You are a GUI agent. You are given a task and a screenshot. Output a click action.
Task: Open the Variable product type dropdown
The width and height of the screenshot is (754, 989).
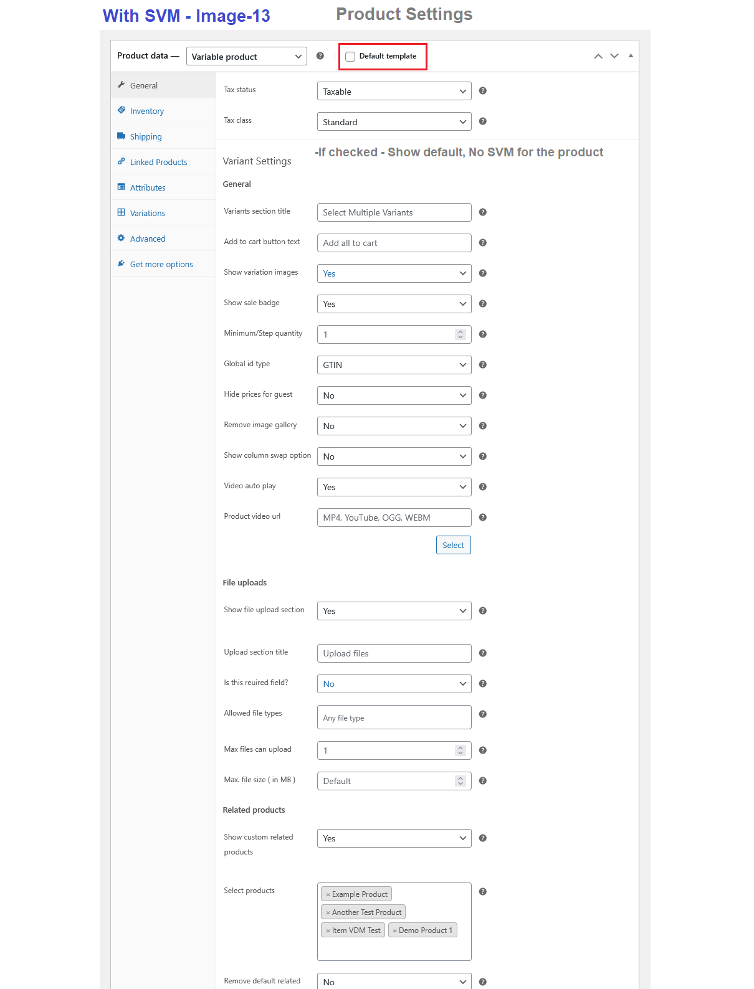click(x=246, y=57)
